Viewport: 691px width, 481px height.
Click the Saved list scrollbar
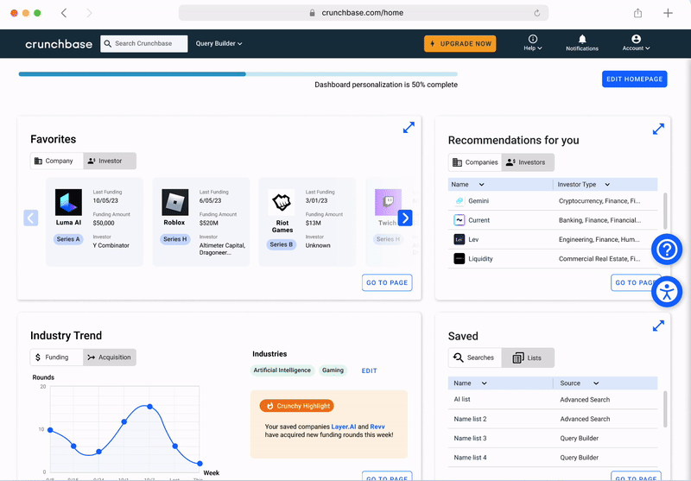tap(665, 408)
